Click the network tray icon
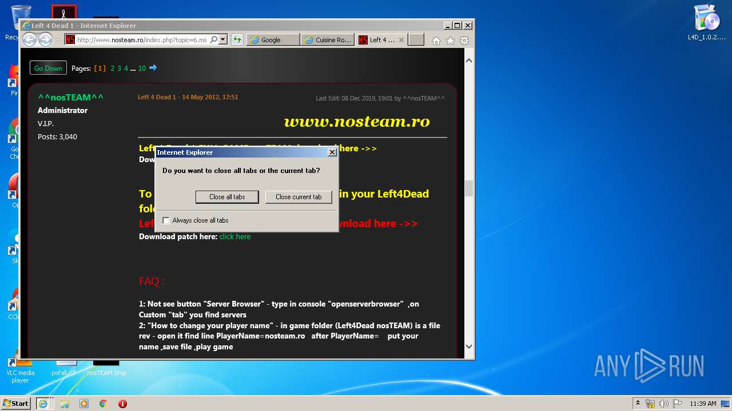 (x=650, y=404)
